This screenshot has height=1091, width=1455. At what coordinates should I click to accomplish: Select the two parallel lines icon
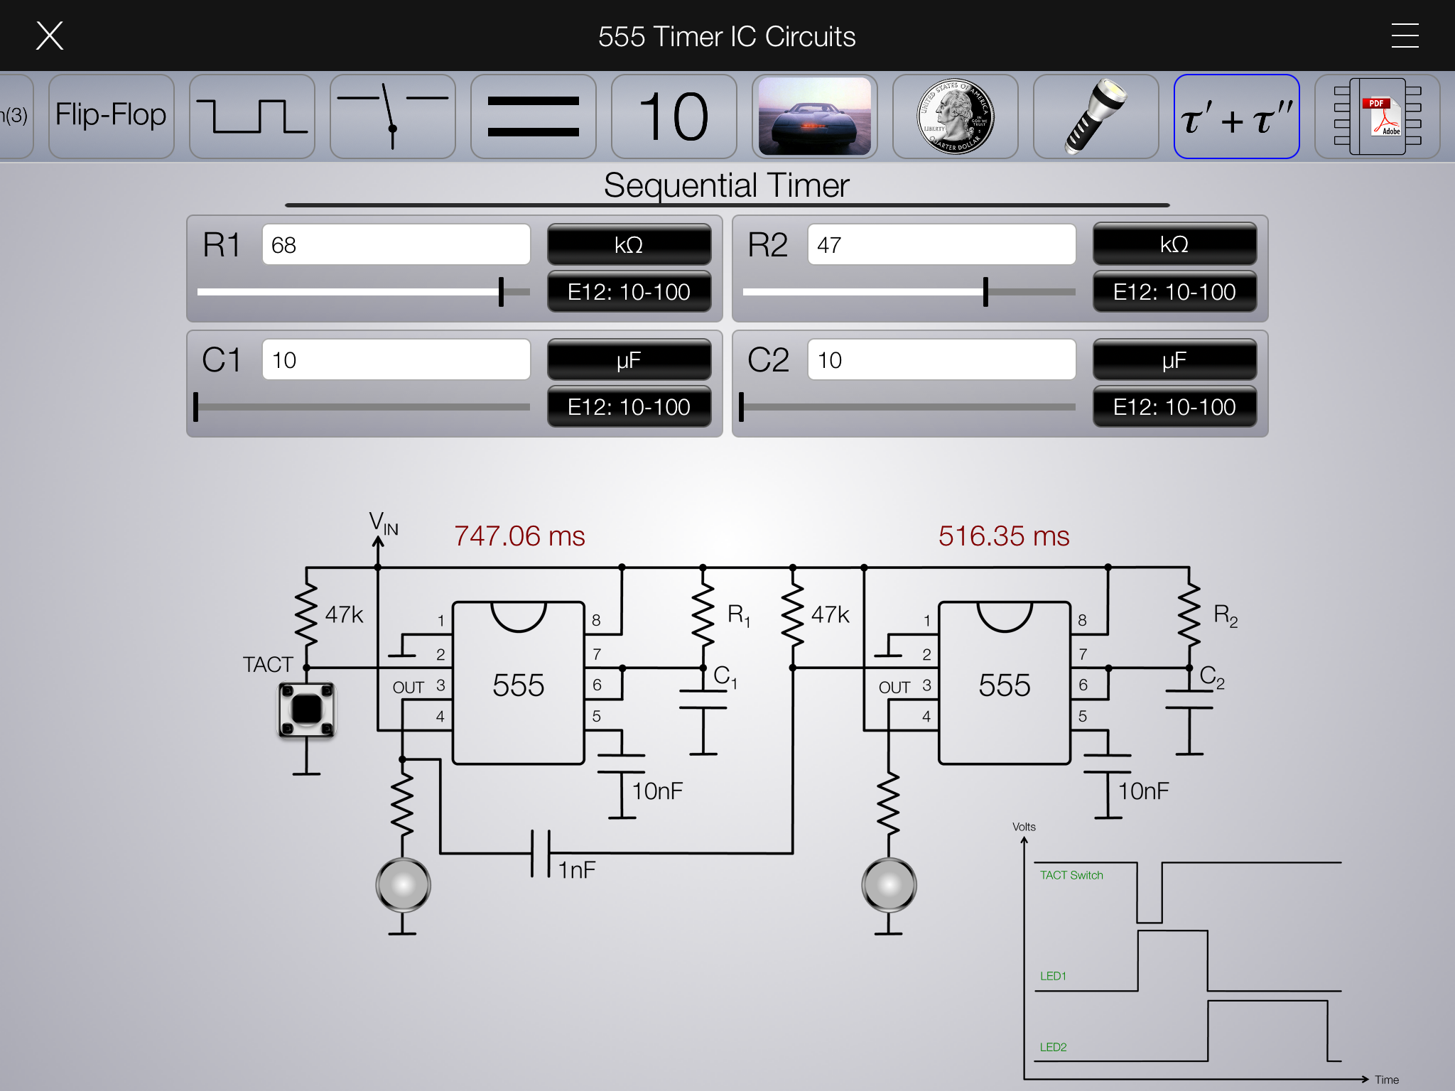click(x=533, y=116)
